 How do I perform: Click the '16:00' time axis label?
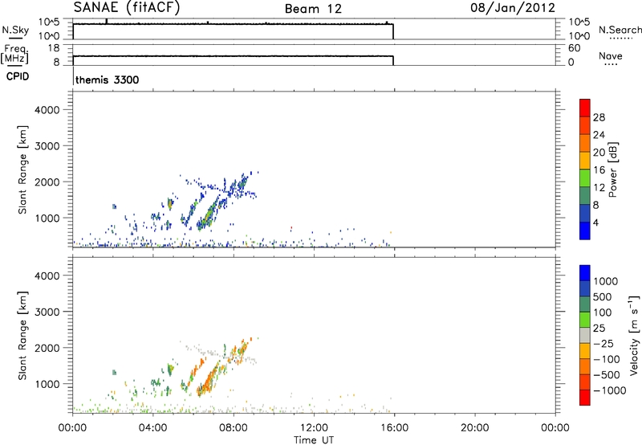(394, 428)
